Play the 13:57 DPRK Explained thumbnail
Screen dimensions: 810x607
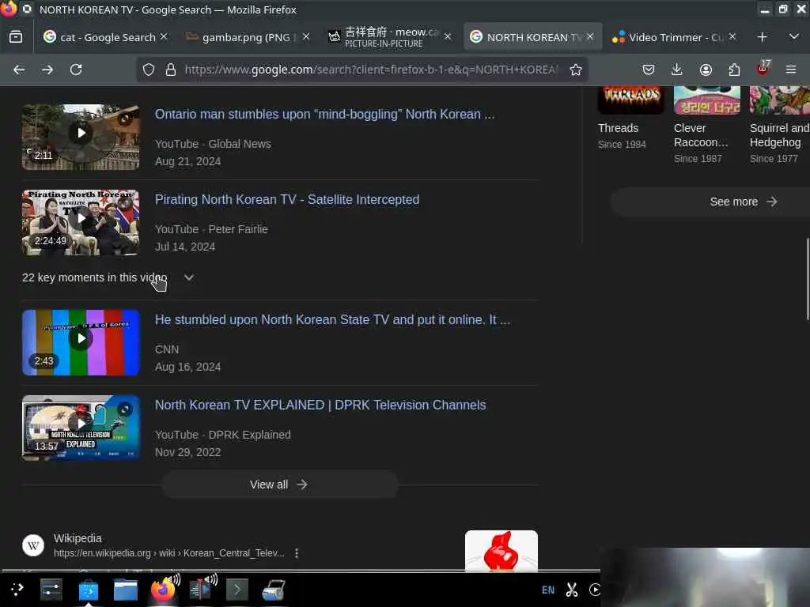(81, 428)
